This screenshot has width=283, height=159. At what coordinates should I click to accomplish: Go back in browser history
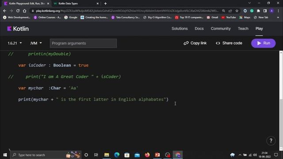[5, 11]
